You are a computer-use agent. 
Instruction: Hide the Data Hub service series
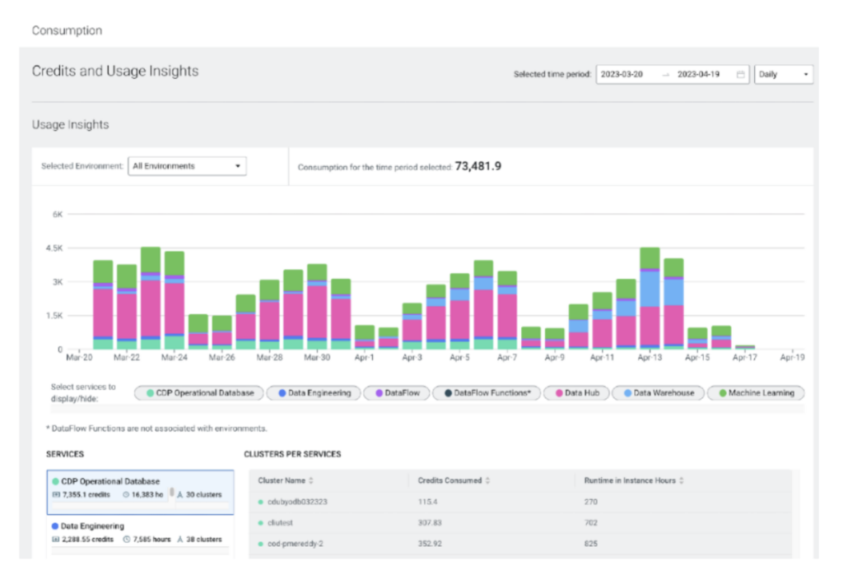576,393
